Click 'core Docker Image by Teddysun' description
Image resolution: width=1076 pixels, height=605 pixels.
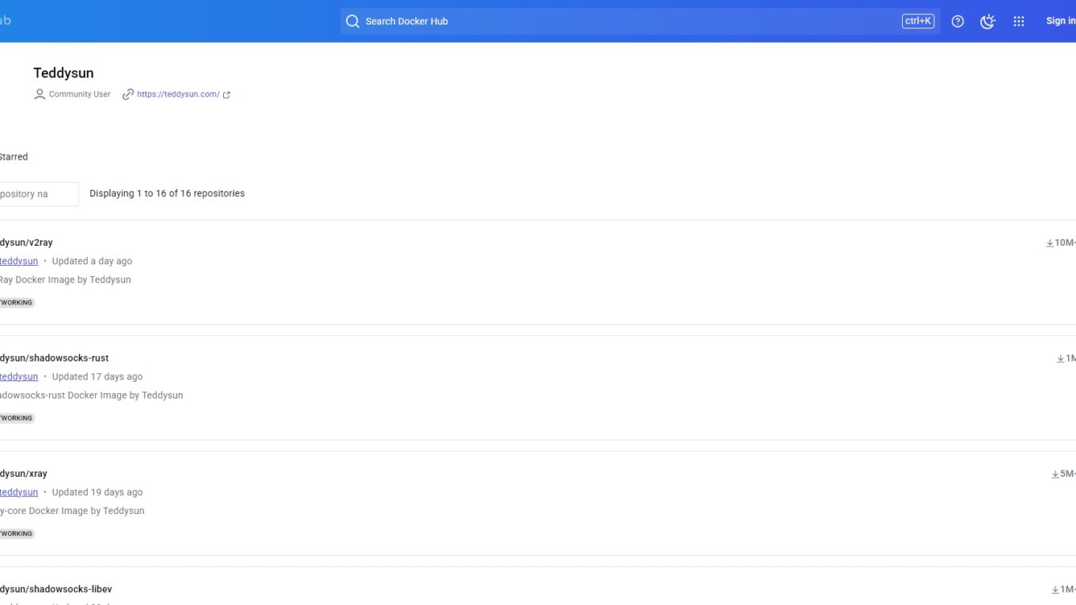pyautogui.click(x=72, y=510)
